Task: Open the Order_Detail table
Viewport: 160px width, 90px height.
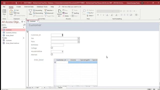Action: [13, 35]
